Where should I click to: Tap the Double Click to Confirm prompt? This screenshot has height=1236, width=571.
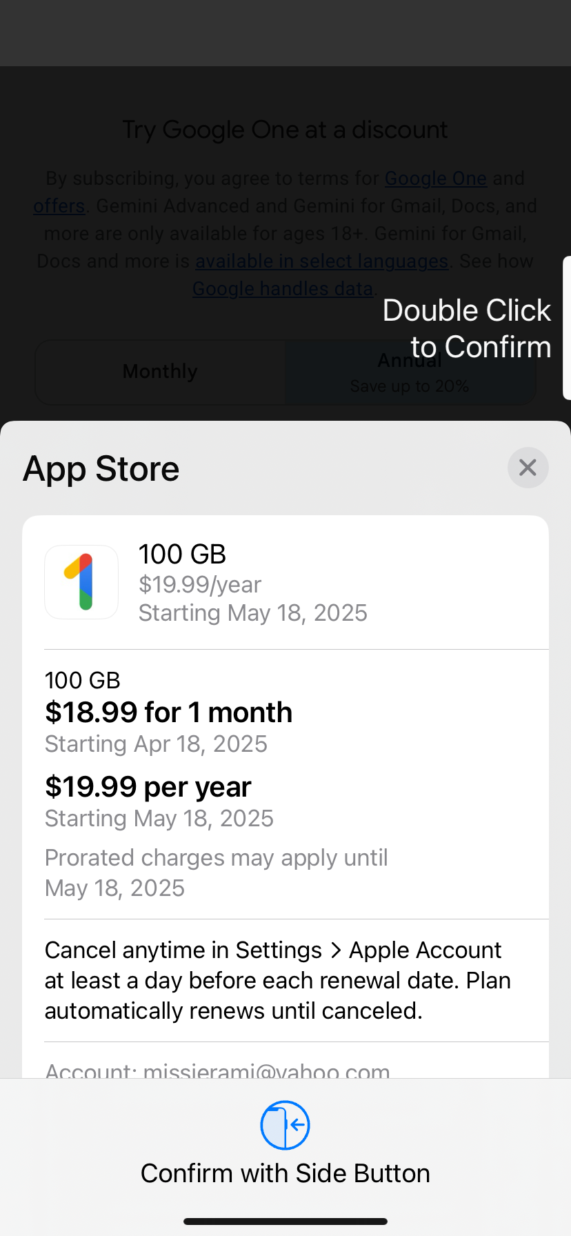pos(467,328)
